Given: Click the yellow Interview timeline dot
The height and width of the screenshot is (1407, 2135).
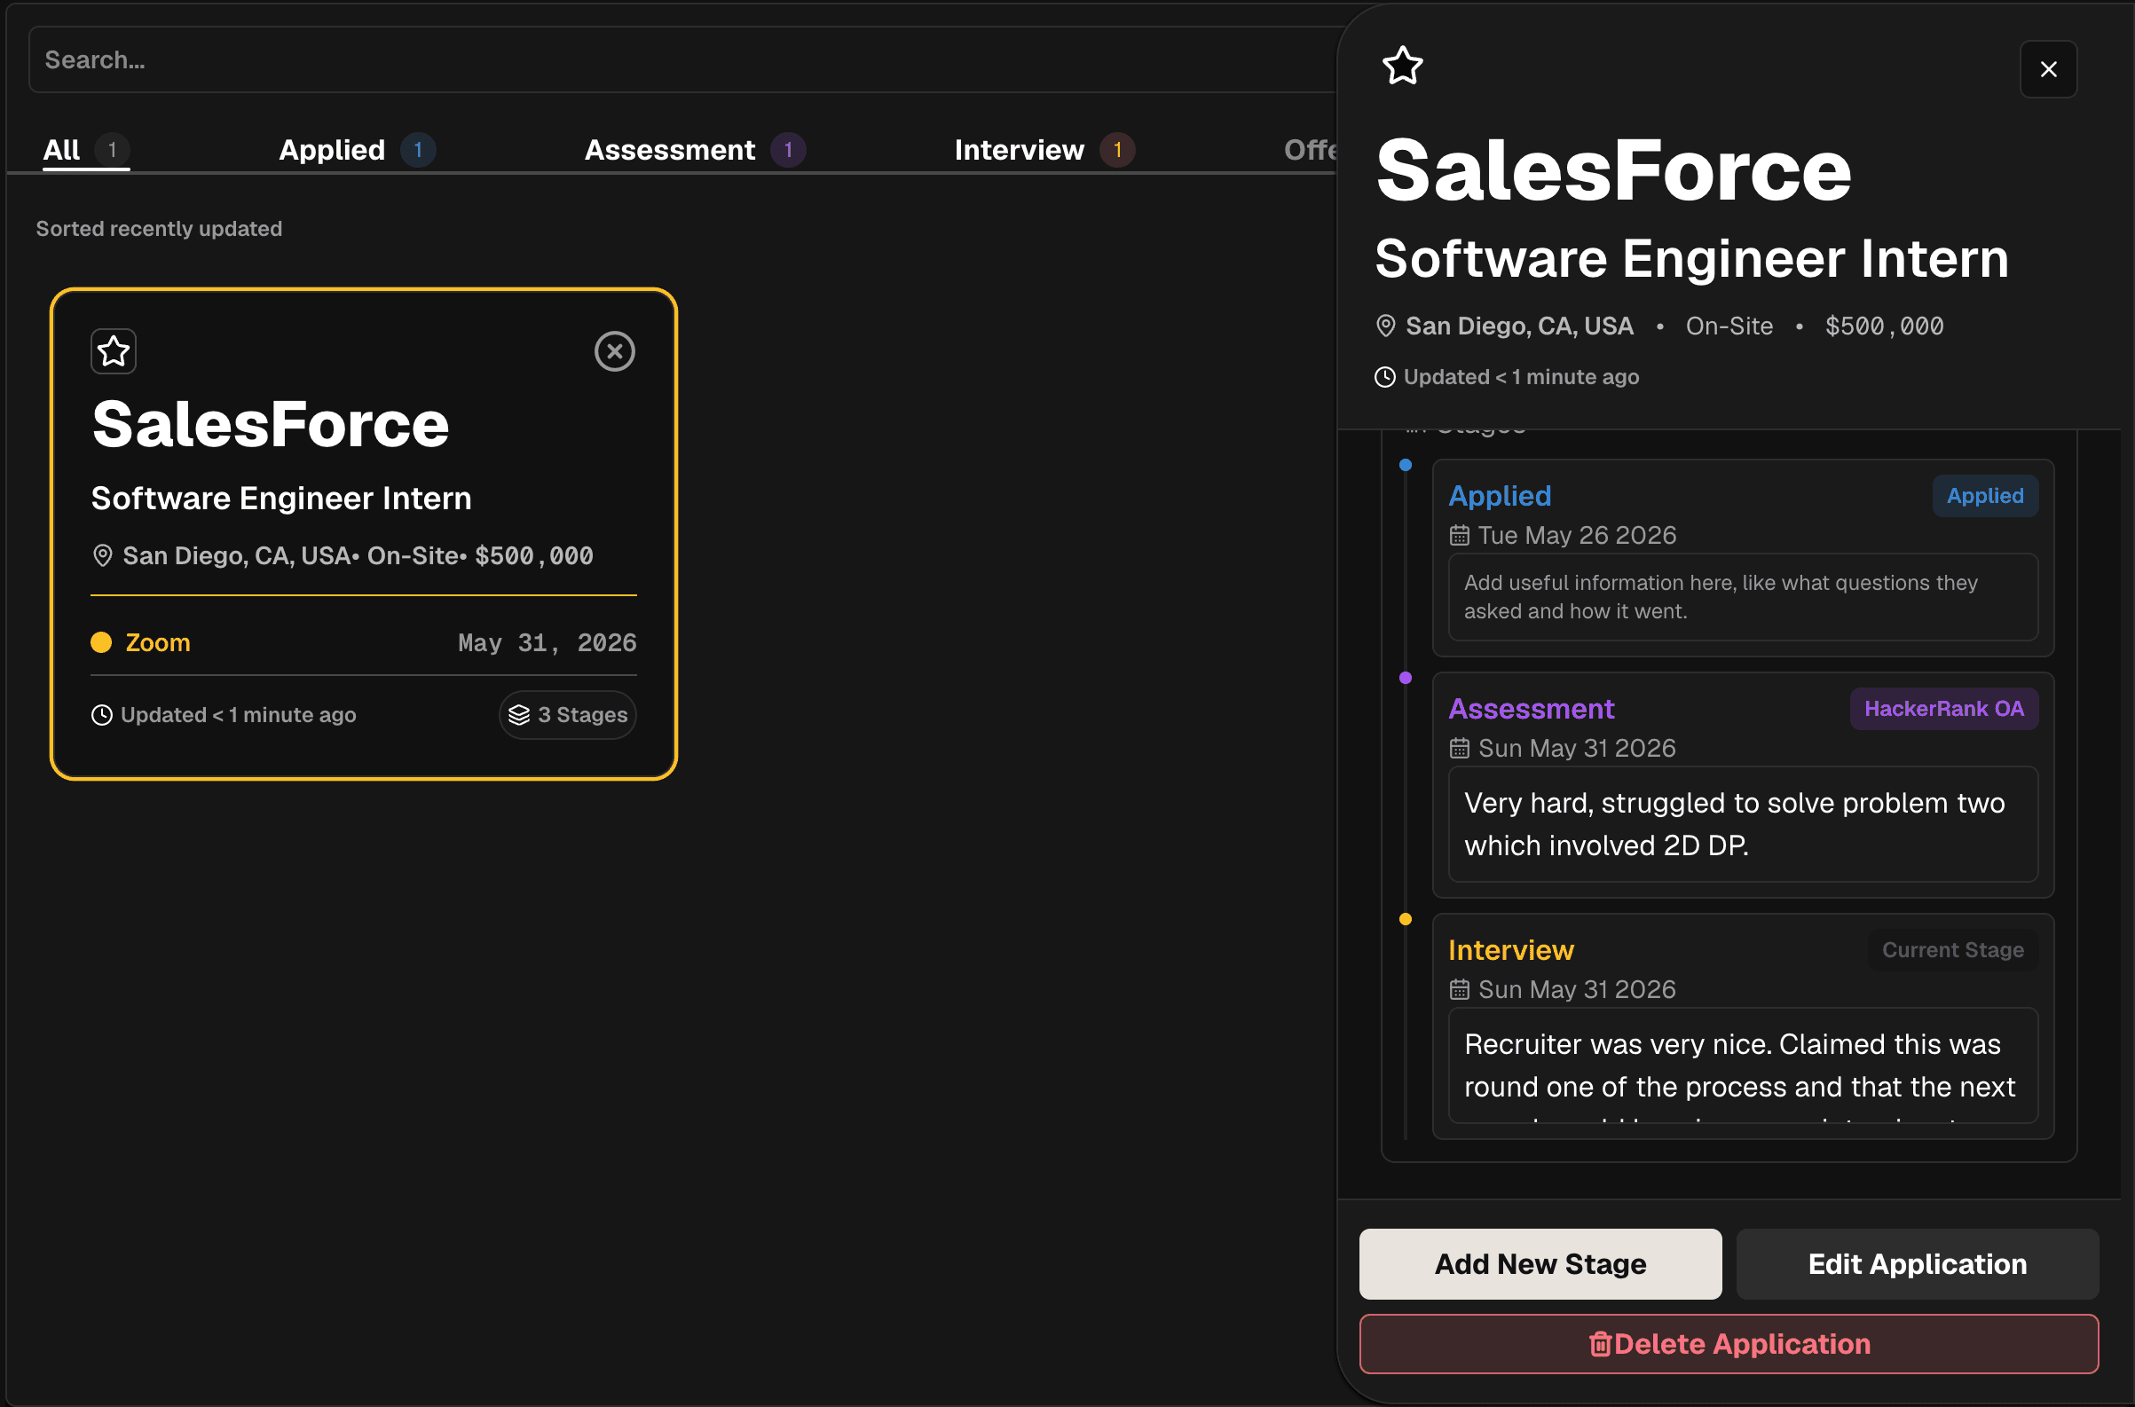Looking at the screenshot, I should [1406, 919].
